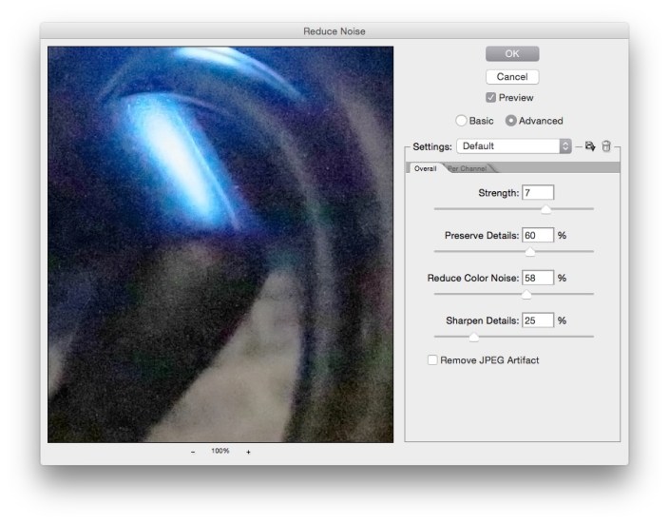Click the Preserve Details percent field
669x523 pixels.
click(538, 235)
